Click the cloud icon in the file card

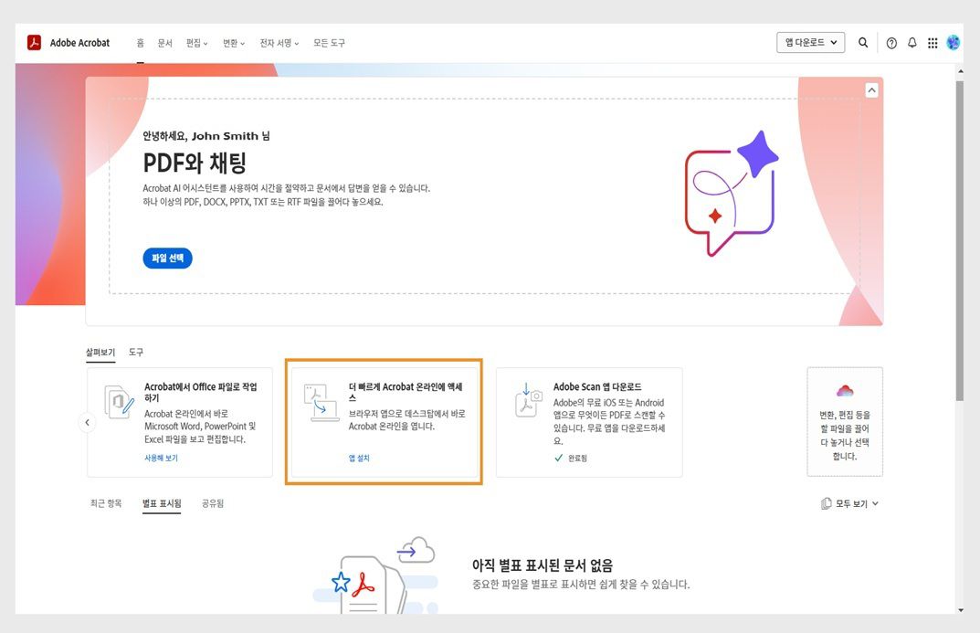[845, 391]
